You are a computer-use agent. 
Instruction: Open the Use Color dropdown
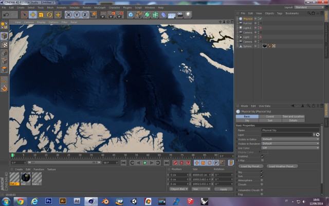point(290,148)
